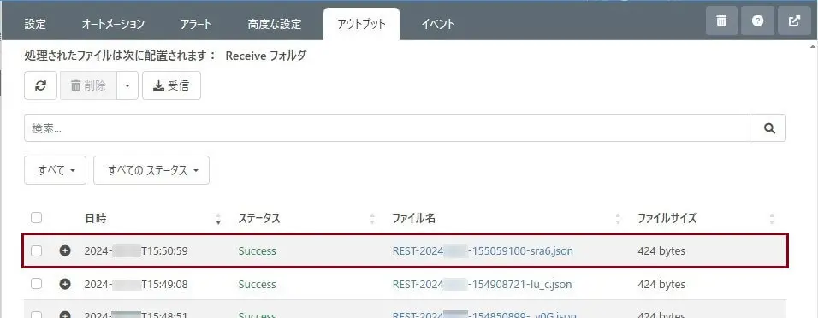Open the dropdown arrow next to 削除
Image resolution: width=818 pixels, height=318 pixels.
[x=127, y=85]
